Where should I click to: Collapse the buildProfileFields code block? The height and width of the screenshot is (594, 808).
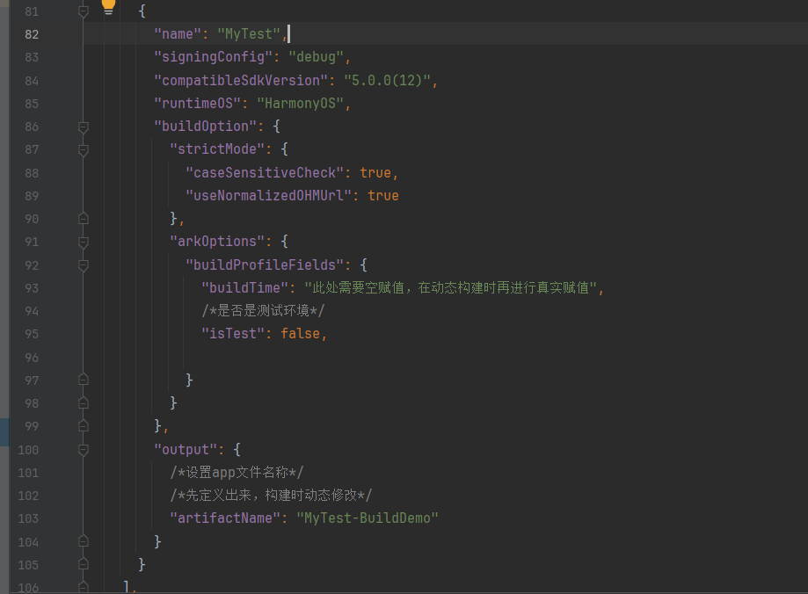tap(84, 264)
